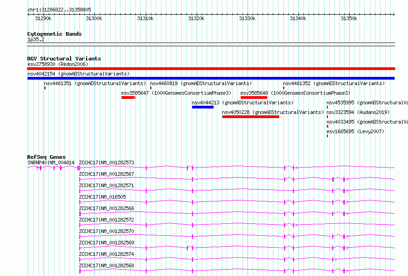Image resolution: width=408 pixels, height=276 pixels.
Task: Click the nsv4042154 gnomAD variant label
Action: (78, 74)
